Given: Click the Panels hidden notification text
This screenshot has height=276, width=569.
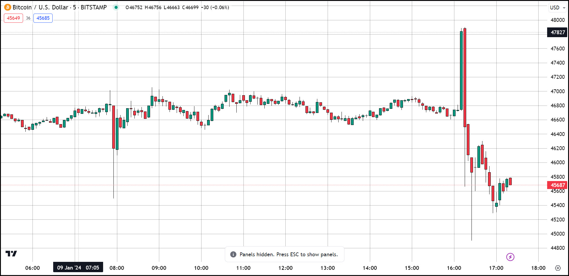Looking at the screenshot, I should (x=288, y=254).
